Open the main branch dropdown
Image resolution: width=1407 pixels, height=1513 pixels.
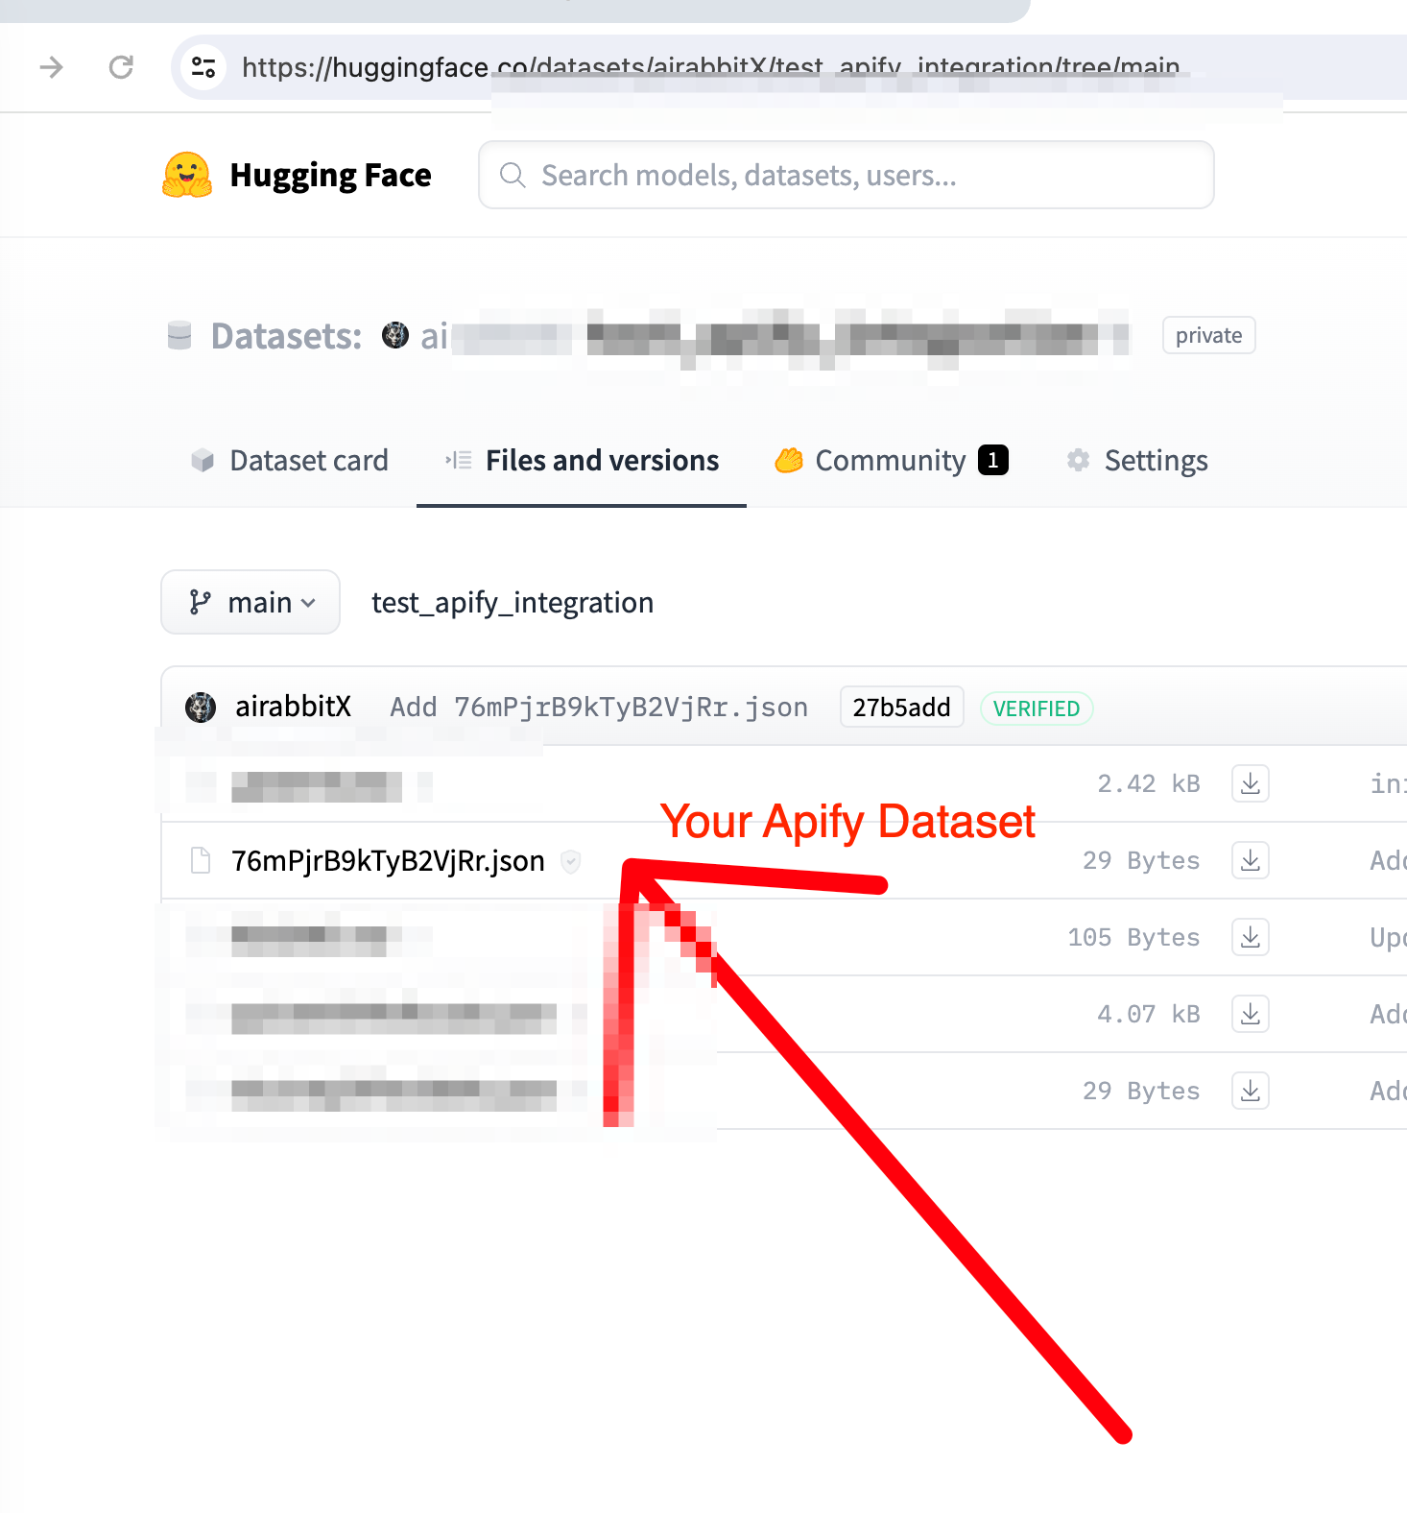click(250, 602)
